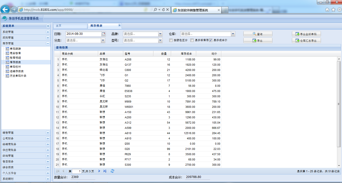This screenshot has width=342, height=183.
Task: Open the 品牌 dropdown
Action: tap(160, 34)
